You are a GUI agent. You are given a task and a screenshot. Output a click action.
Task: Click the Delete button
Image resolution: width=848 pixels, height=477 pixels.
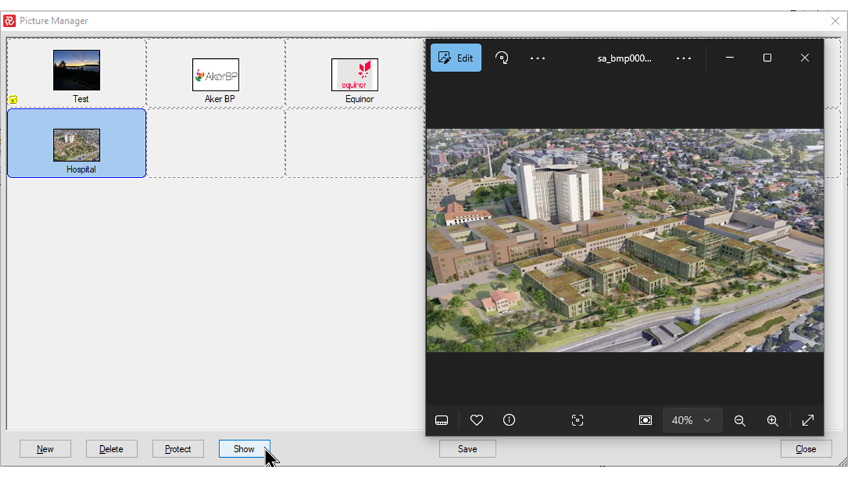click(111, 449)
